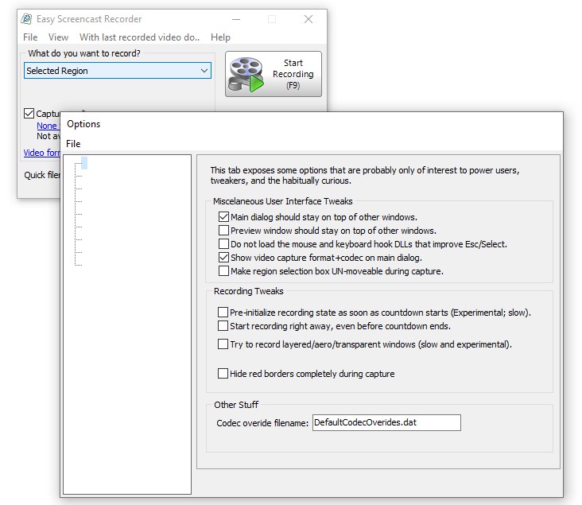Open the File menu in Options dialog

coord(73,144)
